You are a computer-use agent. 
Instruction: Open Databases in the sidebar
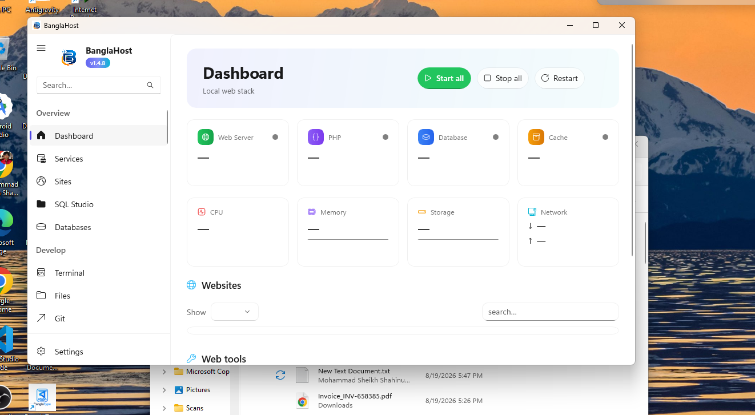click(98, 227)
